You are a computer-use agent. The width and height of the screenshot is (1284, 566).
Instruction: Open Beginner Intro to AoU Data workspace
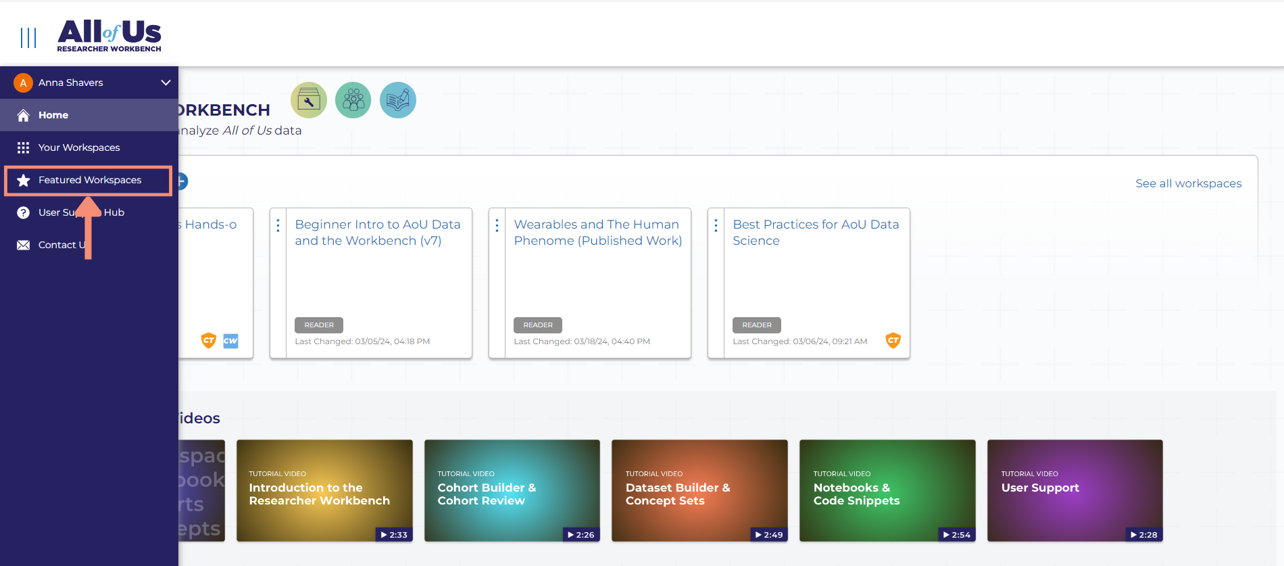pyautogui.click(x=378, y=233)
